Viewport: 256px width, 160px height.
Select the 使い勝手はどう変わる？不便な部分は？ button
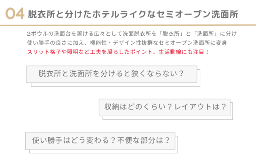100,141
